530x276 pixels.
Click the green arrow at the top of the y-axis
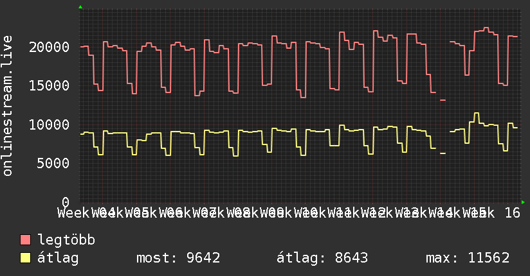pyautogui.click(x=80, y=7)
